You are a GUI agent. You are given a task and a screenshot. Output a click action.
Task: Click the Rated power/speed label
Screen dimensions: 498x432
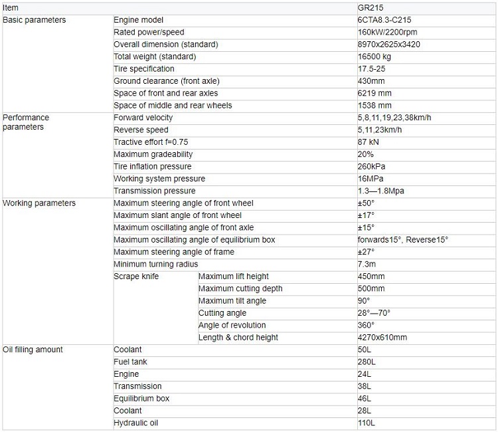tap(149, 33)
